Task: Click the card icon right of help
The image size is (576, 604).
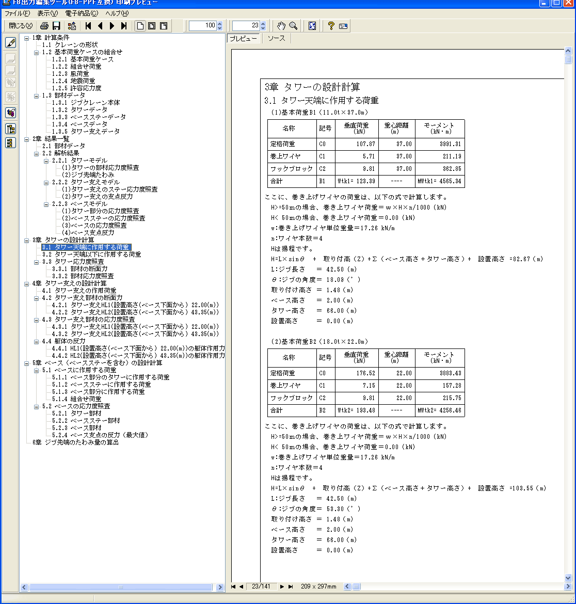Action: coord(343,26)
